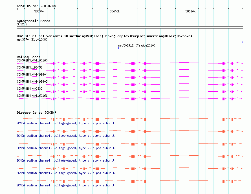The height and width of the screenshot is (194, 251).
Task: Click the 3p22.2 band label
Action: 22,24
